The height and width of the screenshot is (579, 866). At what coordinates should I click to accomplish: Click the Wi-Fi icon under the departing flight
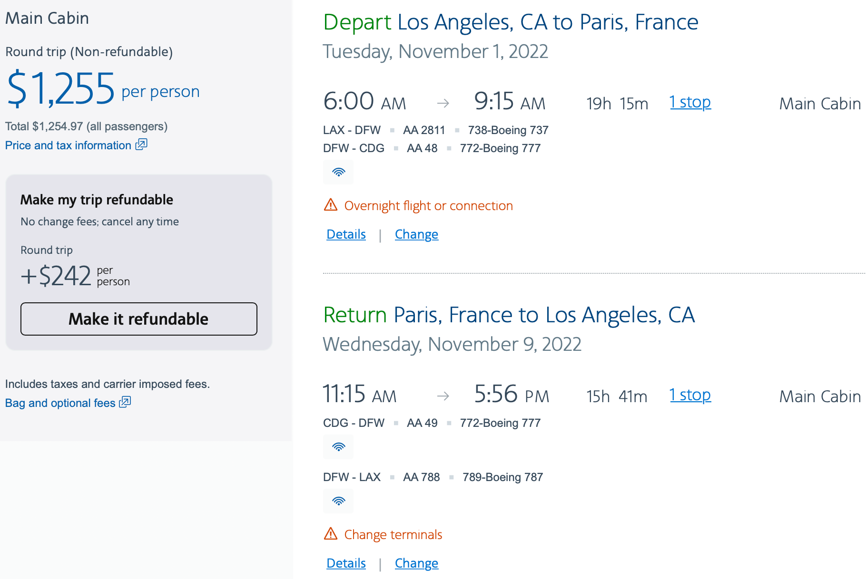(338, 172)
